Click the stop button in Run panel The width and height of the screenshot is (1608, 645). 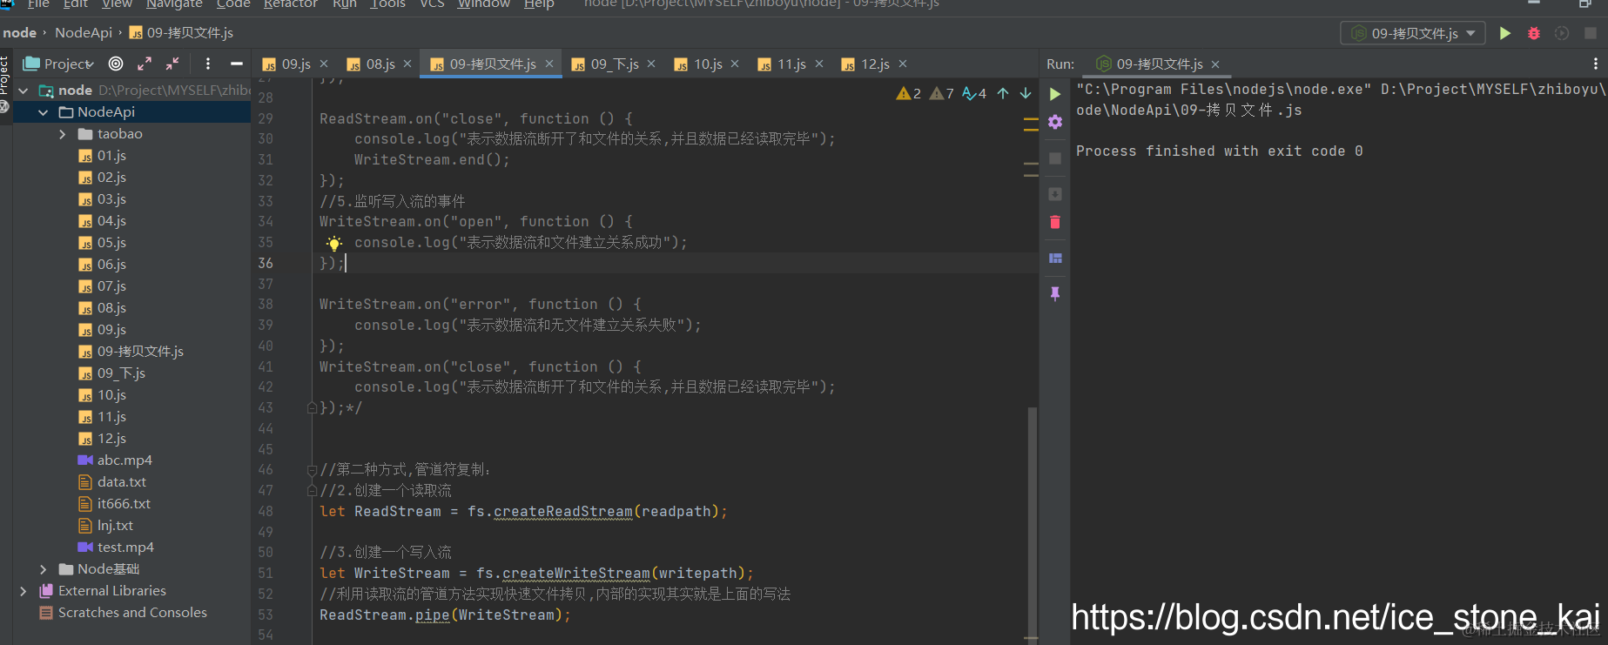pos(1055,158)
